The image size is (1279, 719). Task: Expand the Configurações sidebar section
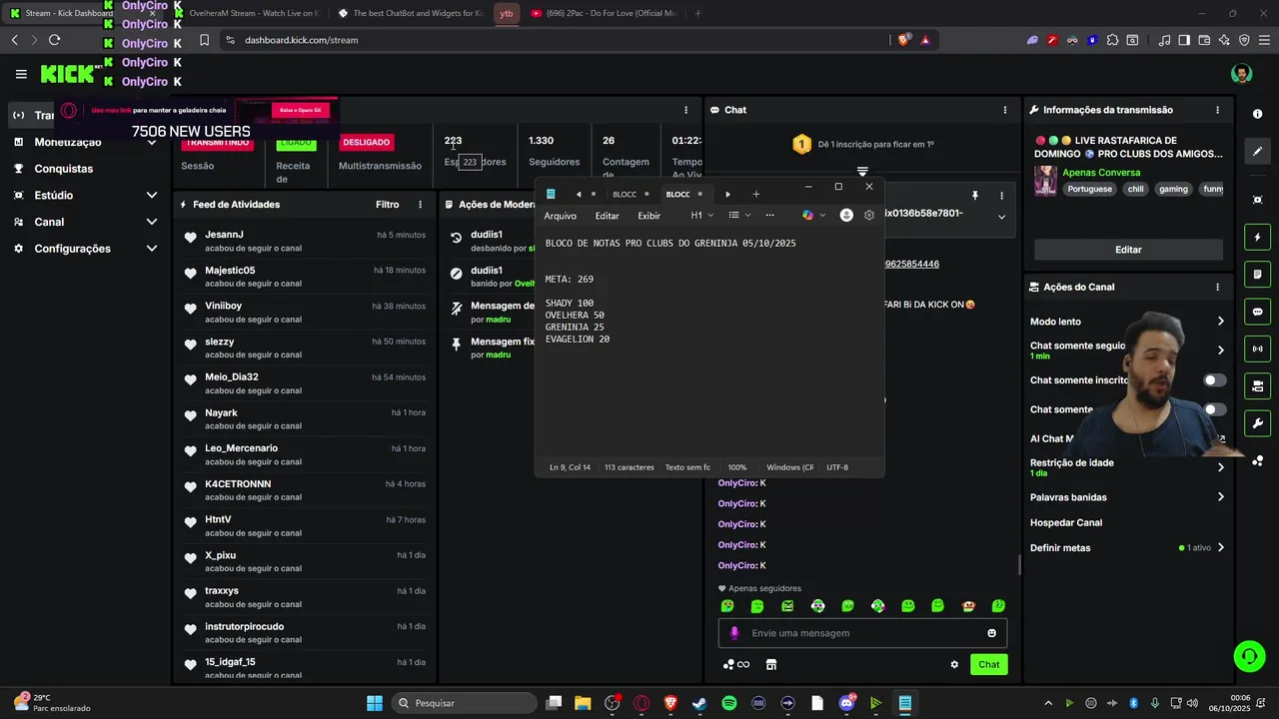152,249
